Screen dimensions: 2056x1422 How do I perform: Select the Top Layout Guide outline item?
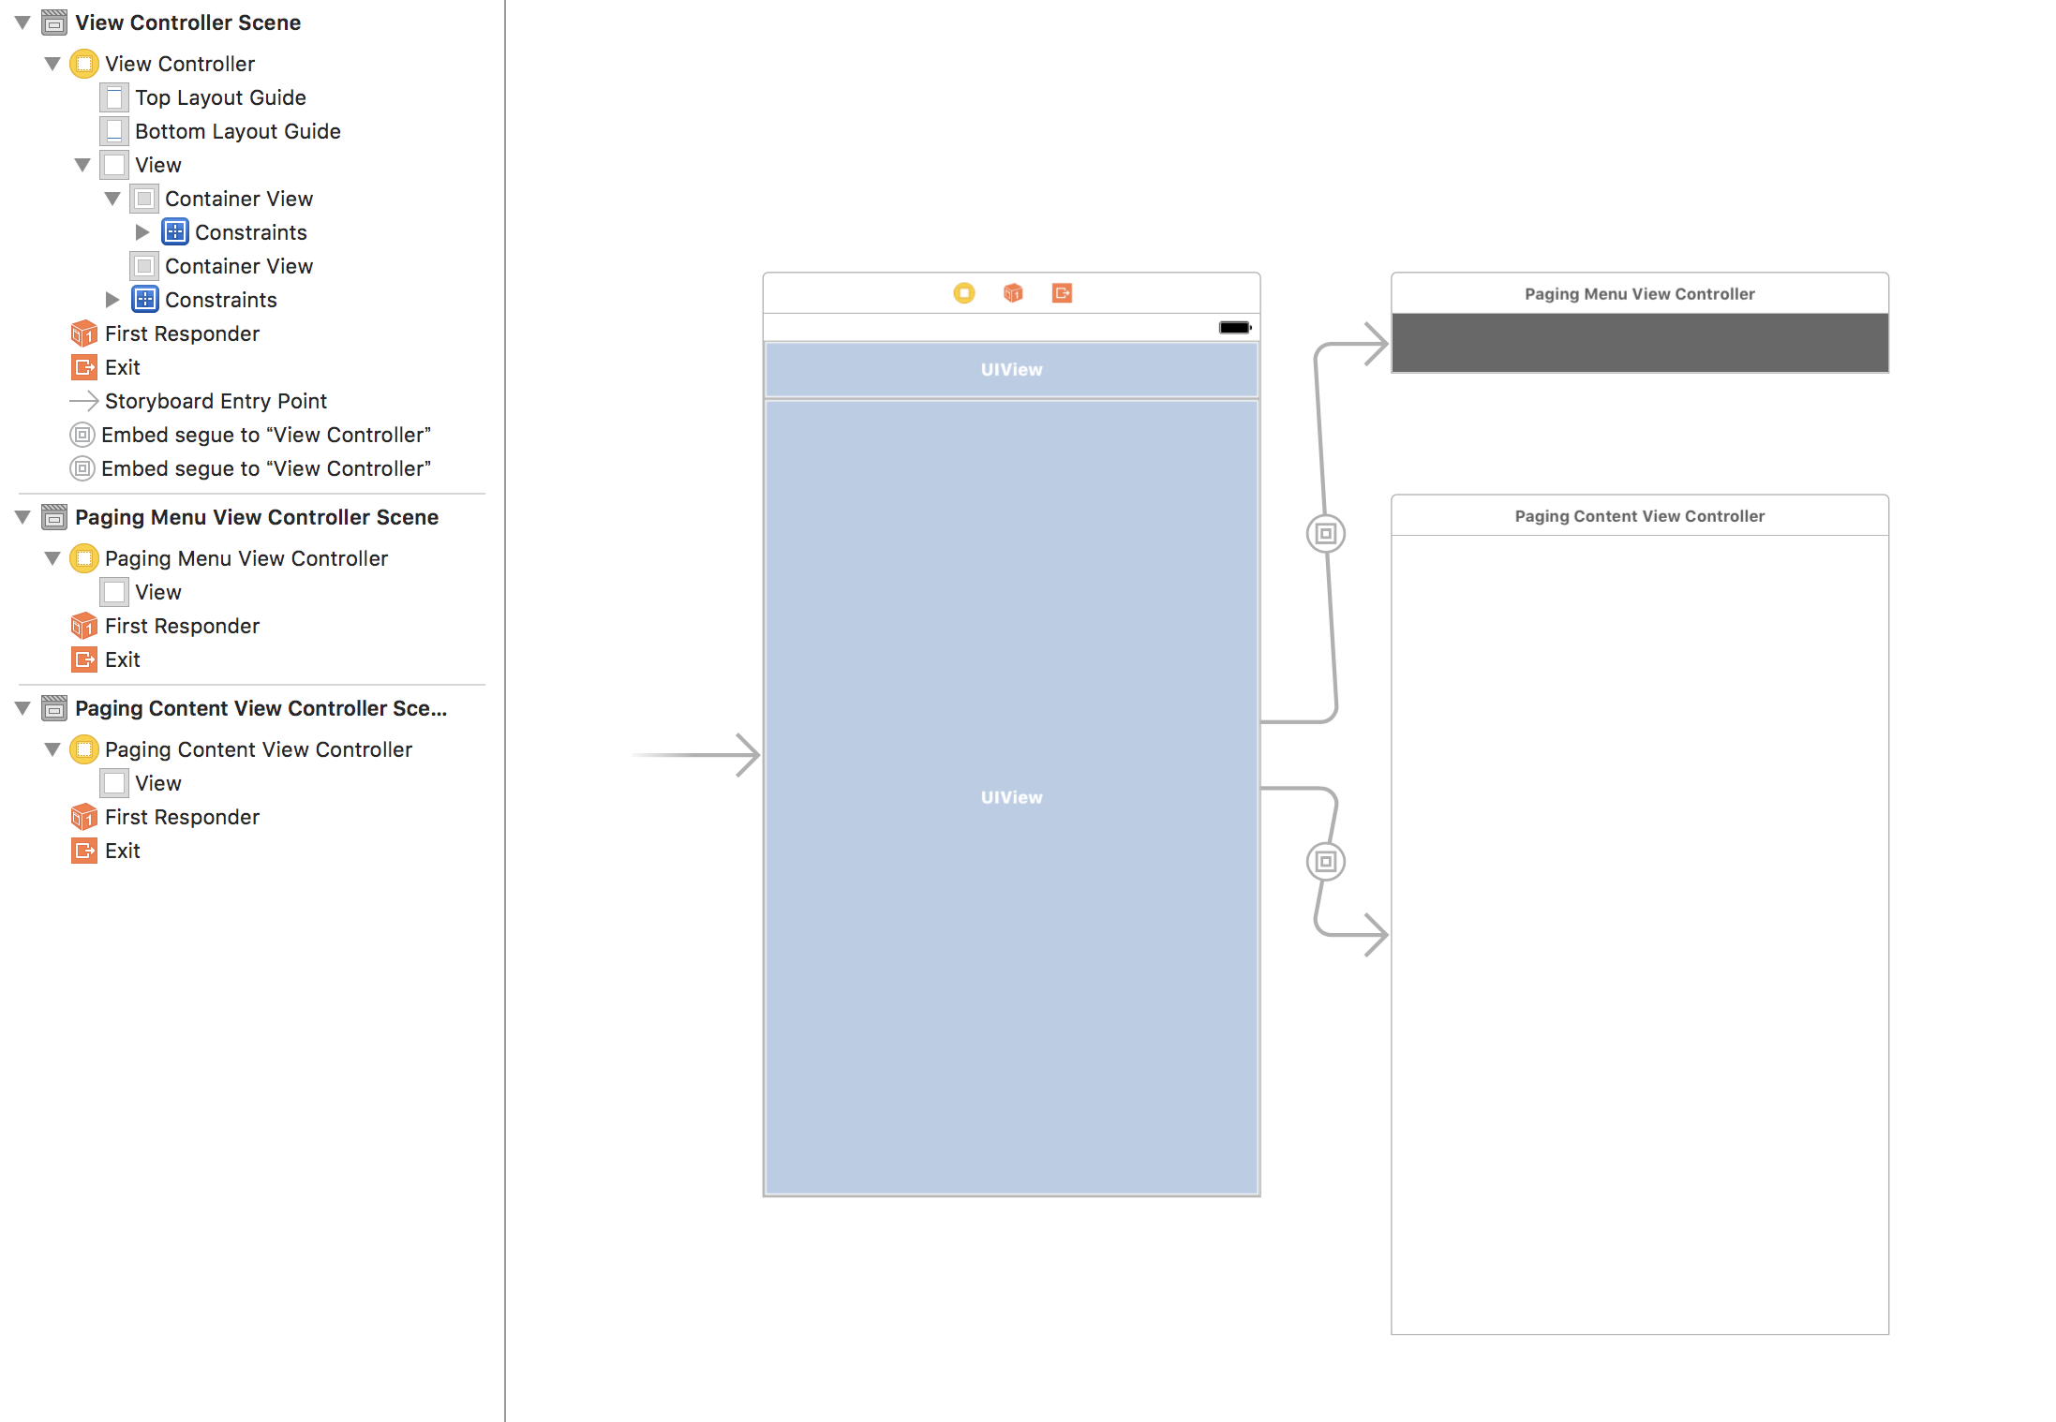pos(220,97)
